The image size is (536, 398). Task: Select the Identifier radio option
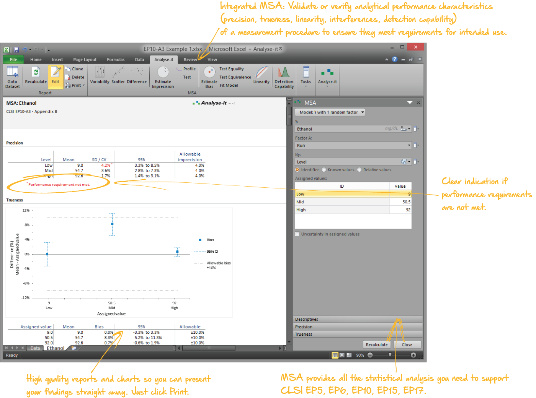297,170
